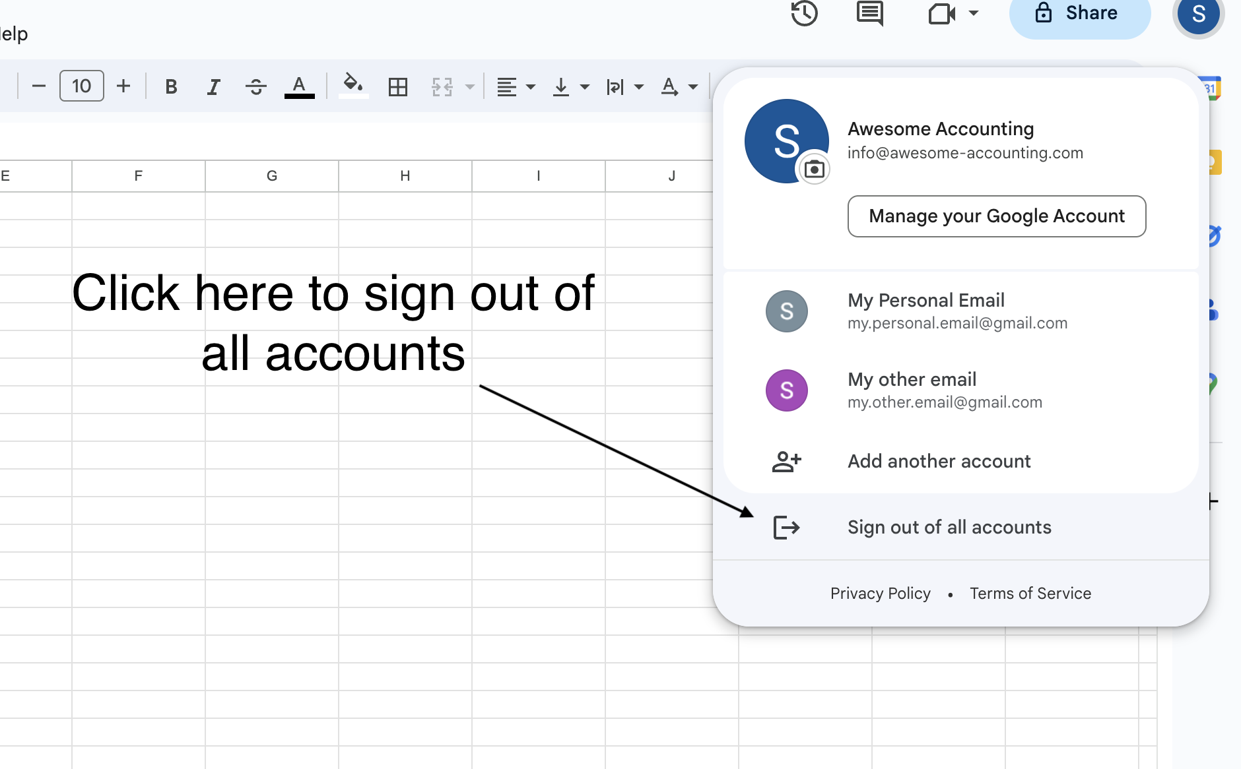Toggle italic formatting
This screenshot has height=769, width=1241.
(x=213, y=86)
